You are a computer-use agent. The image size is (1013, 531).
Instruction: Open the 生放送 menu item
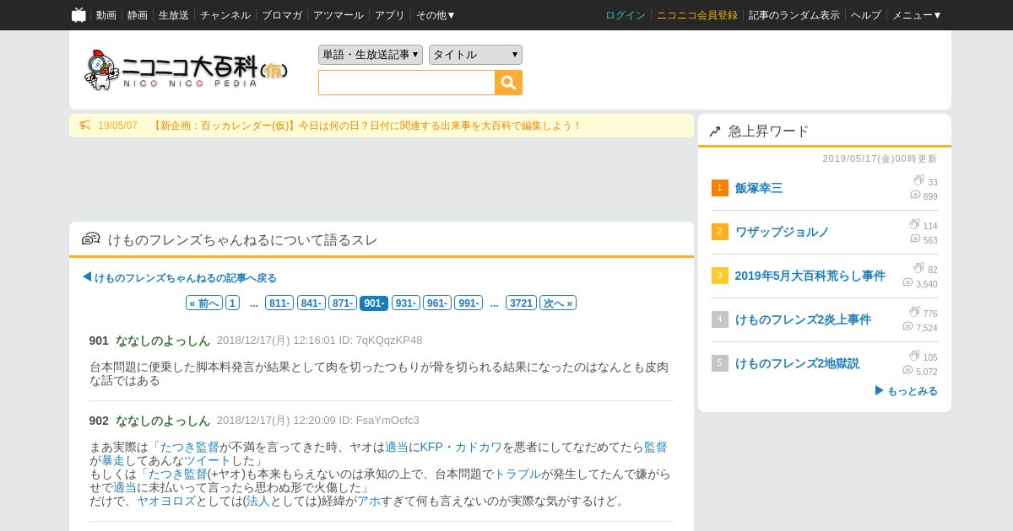pyautogui.click(x=174, y=15)
